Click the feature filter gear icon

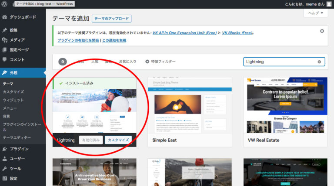[147, 62]
